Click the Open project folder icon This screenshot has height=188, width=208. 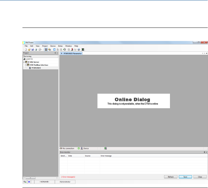[29, 49]
